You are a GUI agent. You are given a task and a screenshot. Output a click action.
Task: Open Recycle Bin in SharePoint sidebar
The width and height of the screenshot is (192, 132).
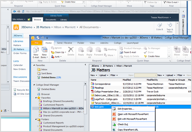pyautogui.click(x=21, y=90)
